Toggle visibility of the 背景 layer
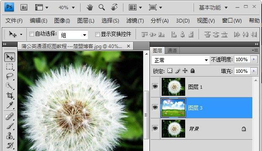 155,128
